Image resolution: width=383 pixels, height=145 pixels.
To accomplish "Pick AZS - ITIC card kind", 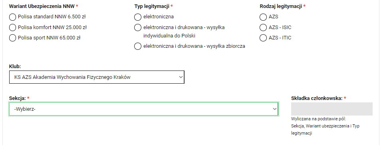I will tap(263, 38).
